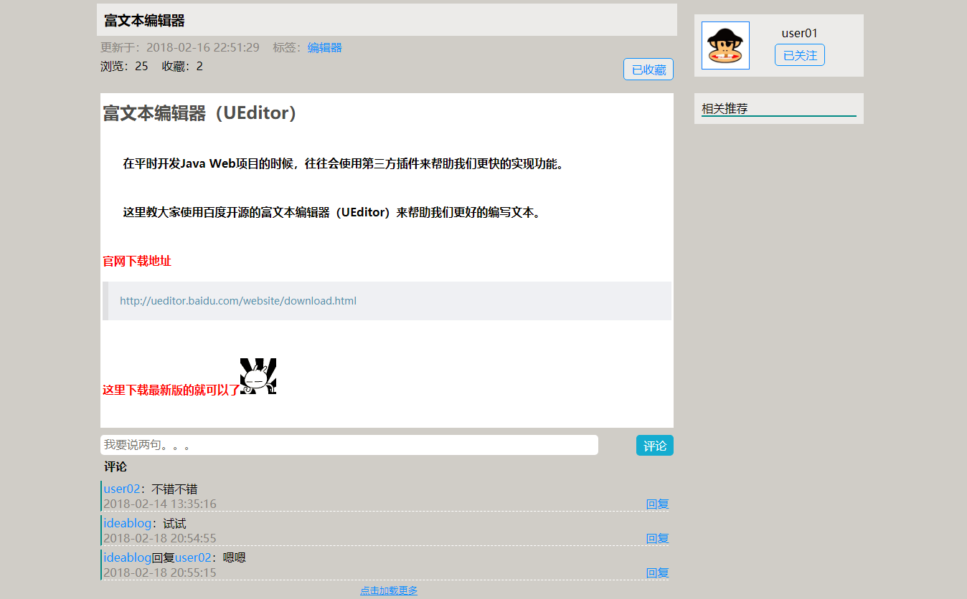Click the rabbit emoticon image in article
Screen dimensions: 967x599
coord(258,377)
